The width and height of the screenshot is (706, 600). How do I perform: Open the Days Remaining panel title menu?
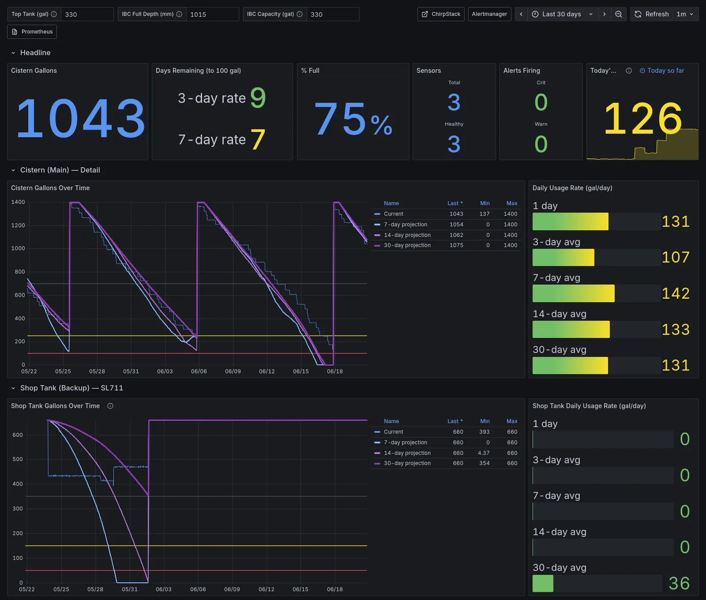pyautogui.click(x=198, y=71)
